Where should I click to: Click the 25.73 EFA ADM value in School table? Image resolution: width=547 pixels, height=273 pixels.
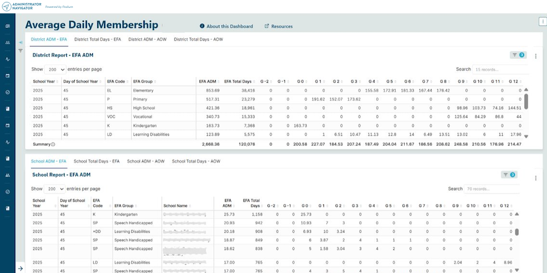[229, 215]
